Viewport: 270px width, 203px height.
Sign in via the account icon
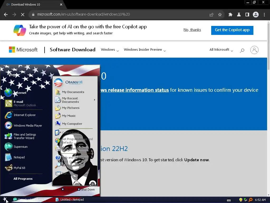tap(254, 50)
